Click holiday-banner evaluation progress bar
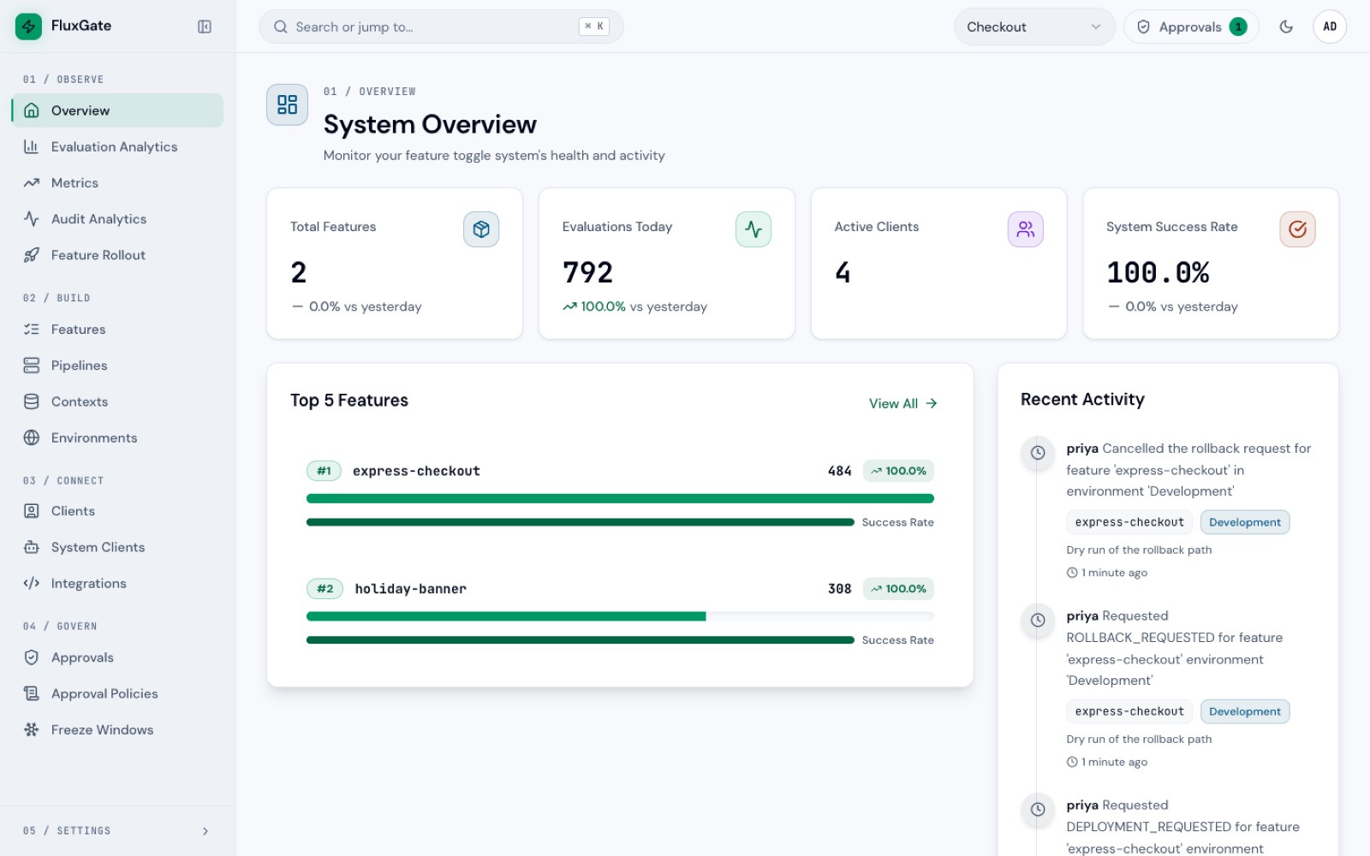 [x=620, y=616]
